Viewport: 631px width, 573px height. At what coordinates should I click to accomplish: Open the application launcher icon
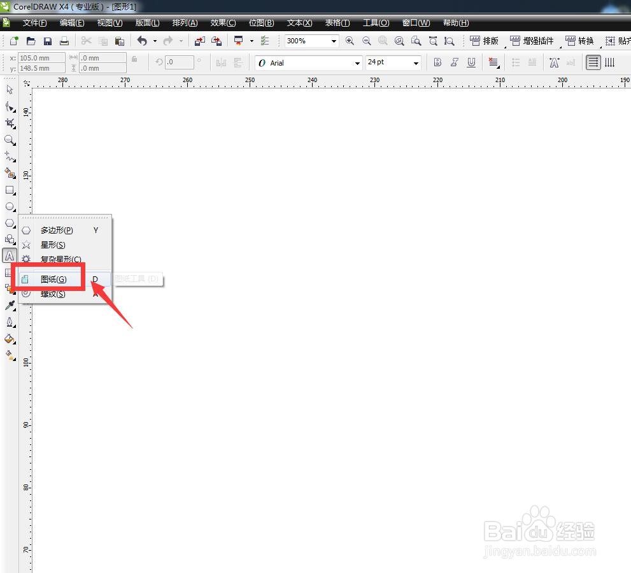(x=239, y=41)
